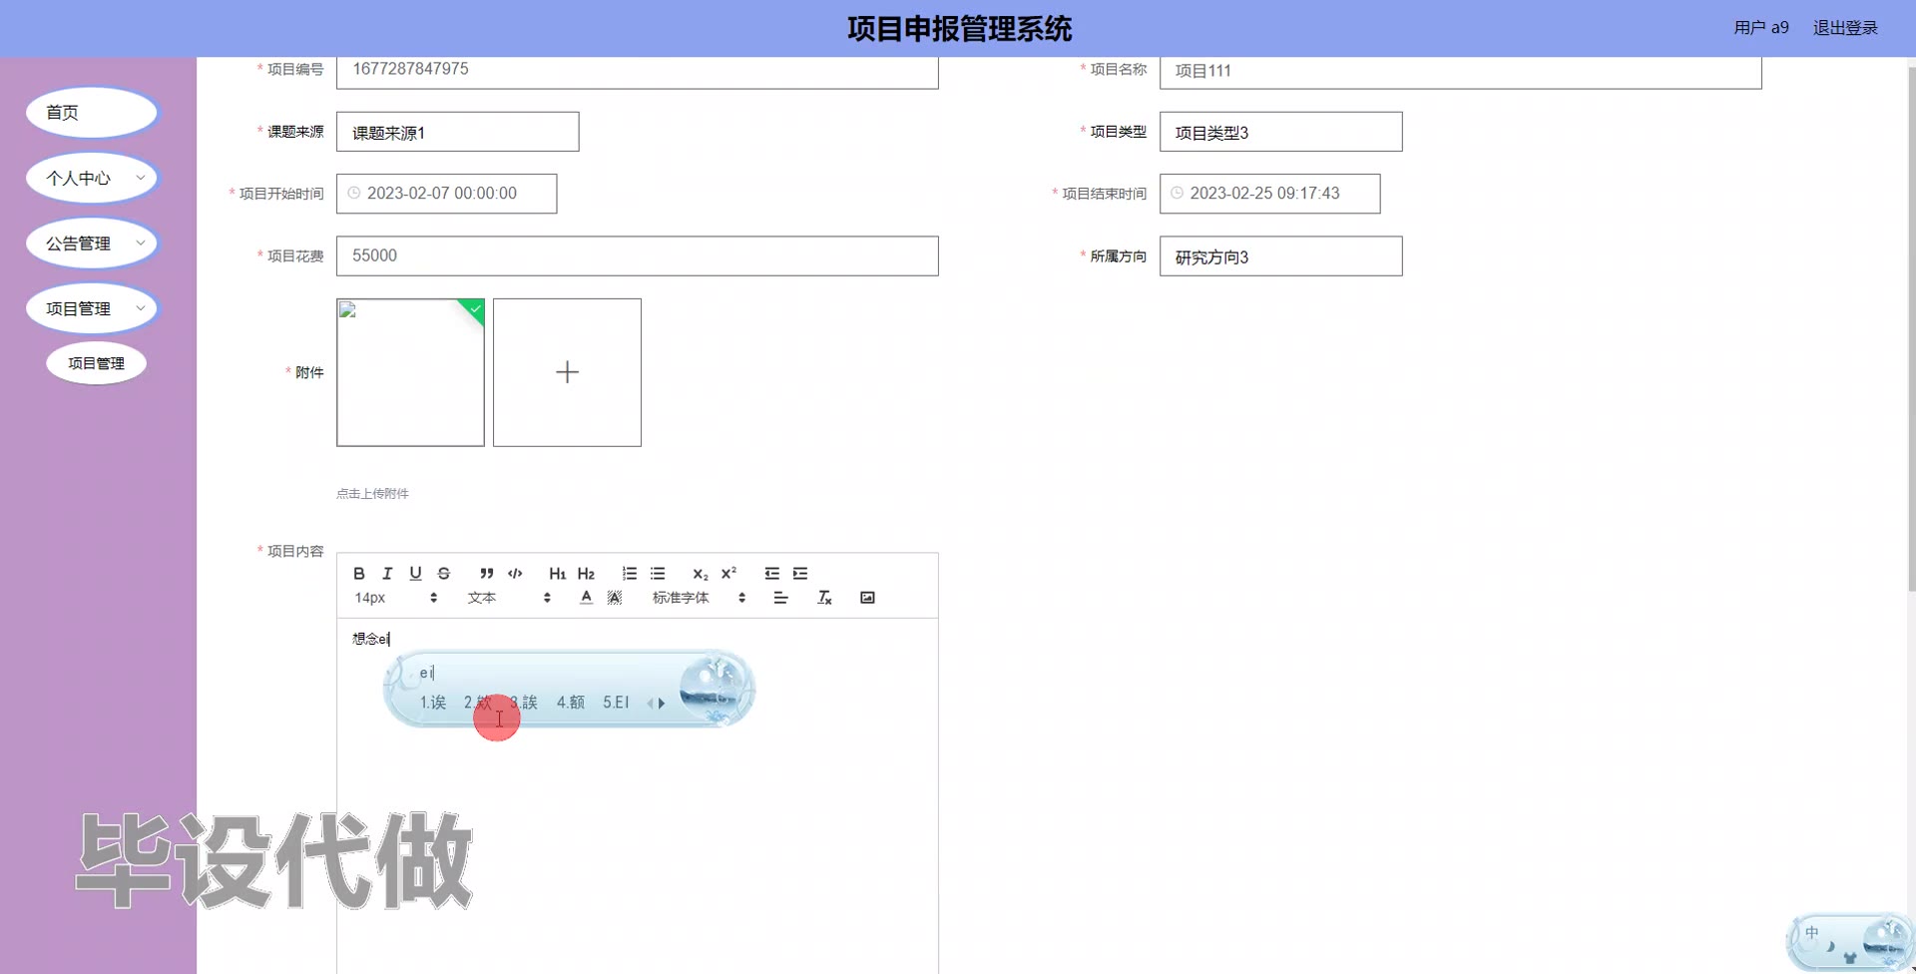Collapse the 项目管理 parent sidebar menu
The height and width of the screenshot is (974, 1916).
92,308
